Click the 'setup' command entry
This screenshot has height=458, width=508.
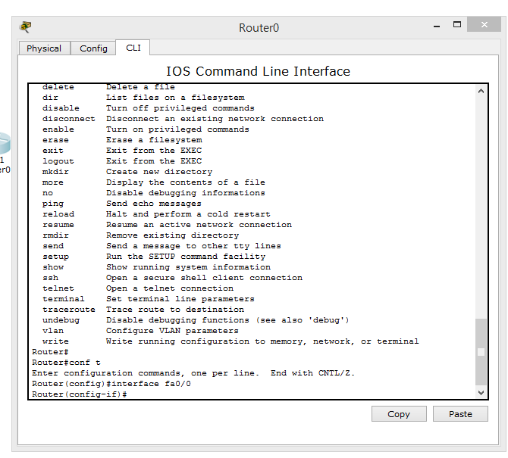pos(154,257)
